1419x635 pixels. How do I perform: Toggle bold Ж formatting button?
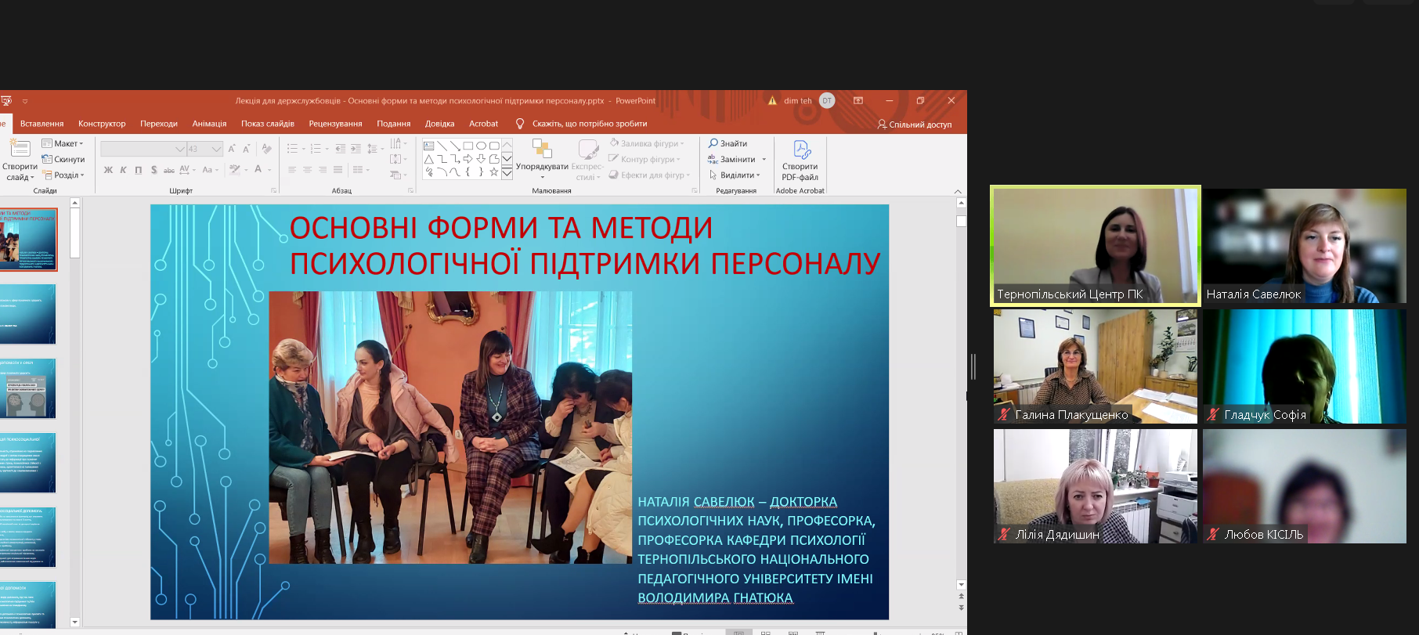108,170
